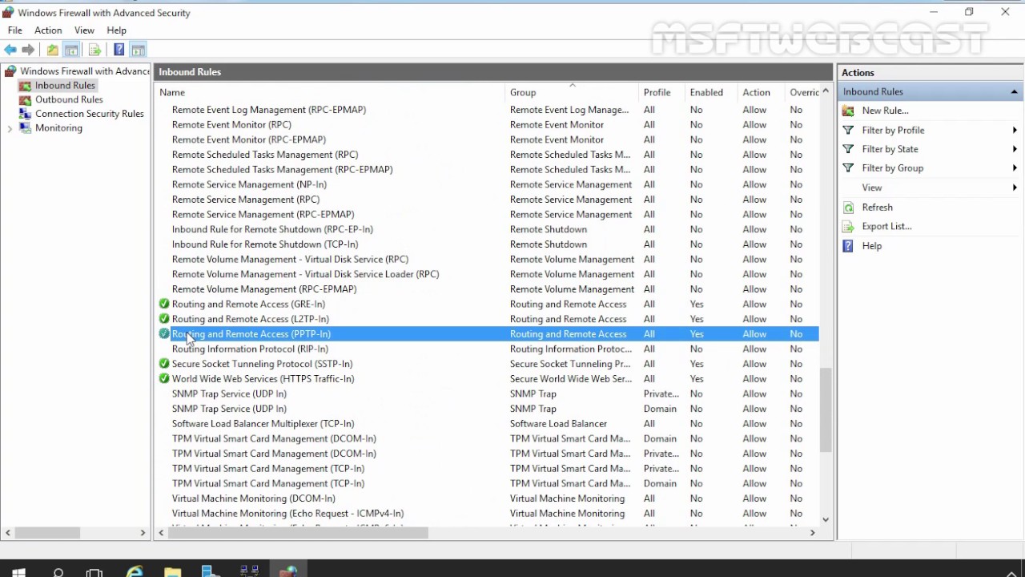The height and width of the screenshot is (577, 1025).
Task: Click scroll down arrow of rules list
Action: (x=826, y=519)
